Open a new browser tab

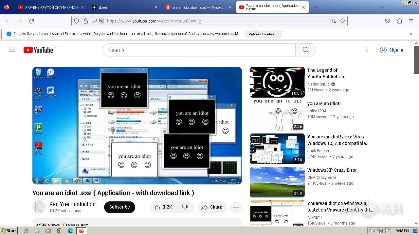click(316, 7)
